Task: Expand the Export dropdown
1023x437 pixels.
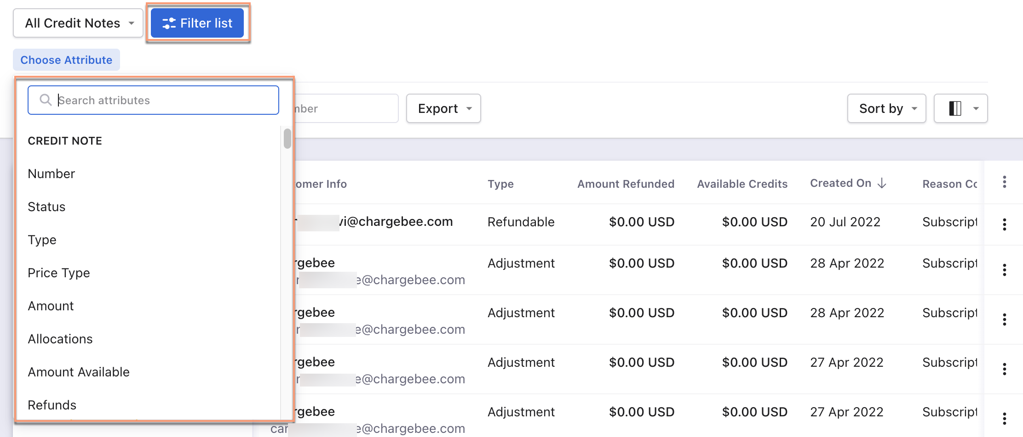Action: (443, 108)
